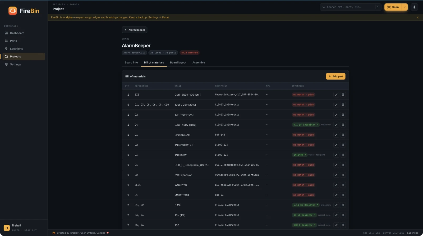Open the Assemble tab

199,62
